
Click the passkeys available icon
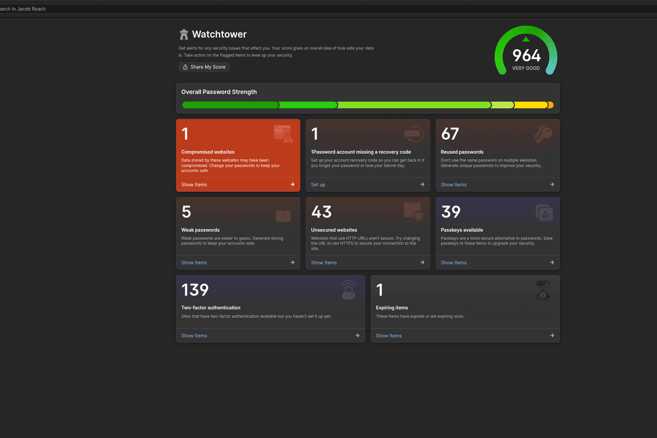point(544,213)
